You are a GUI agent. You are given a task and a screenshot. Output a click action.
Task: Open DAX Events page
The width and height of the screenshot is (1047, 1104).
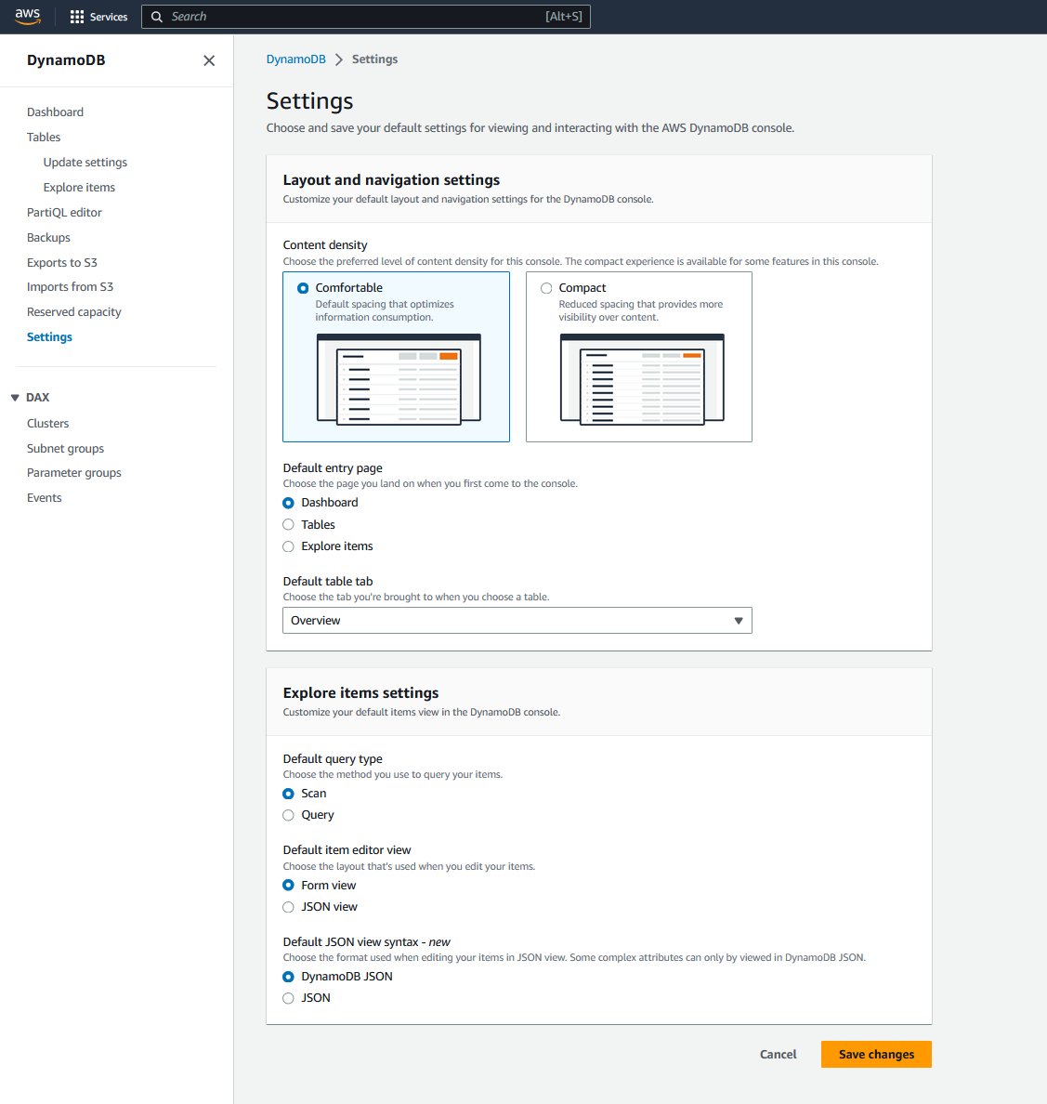(45, 498)
